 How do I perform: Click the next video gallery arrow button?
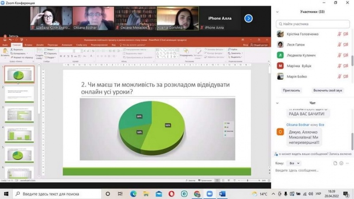[248, 18]
